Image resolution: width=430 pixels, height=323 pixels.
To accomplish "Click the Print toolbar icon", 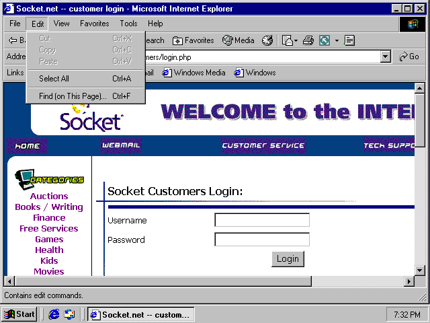I will pos(308,40).
